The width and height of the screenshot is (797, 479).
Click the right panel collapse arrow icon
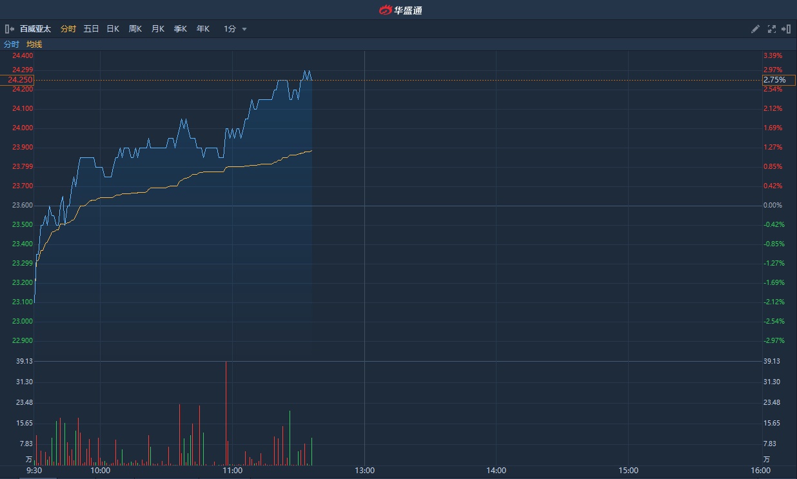tap(786, 29)
